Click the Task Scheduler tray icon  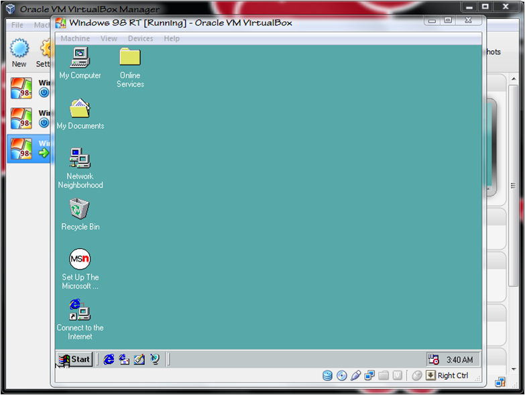click(434, 359)
